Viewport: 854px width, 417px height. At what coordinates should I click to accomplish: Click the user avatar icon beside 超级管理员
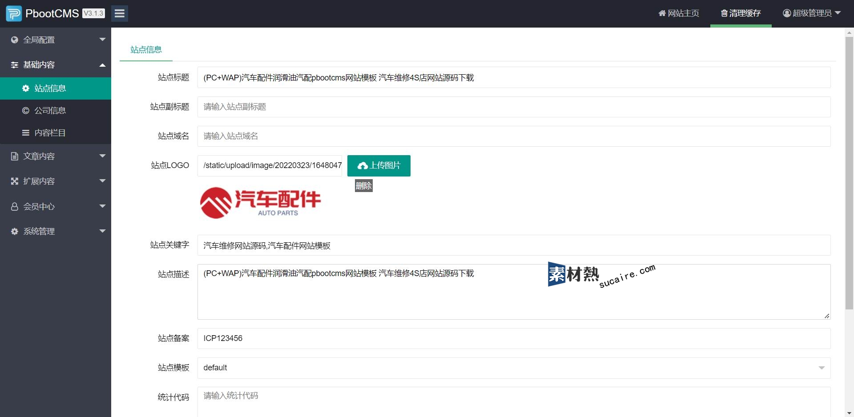(x=787, y=13)
